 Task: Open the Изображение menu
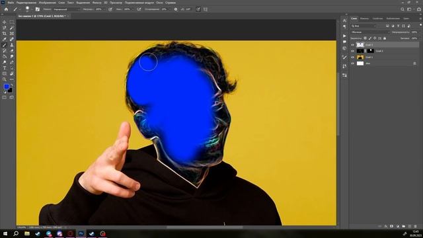click(47, 3)
